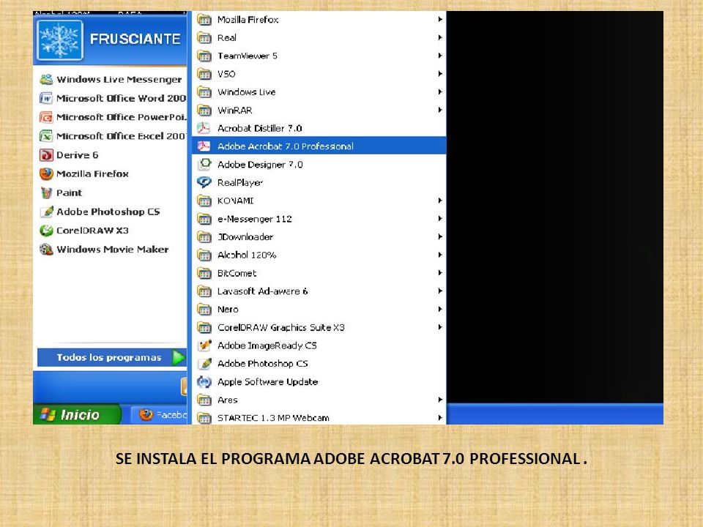
Task: Open Adobe Acrobat 7.0 Professional menu entry
Action: [x=319, y=146]
